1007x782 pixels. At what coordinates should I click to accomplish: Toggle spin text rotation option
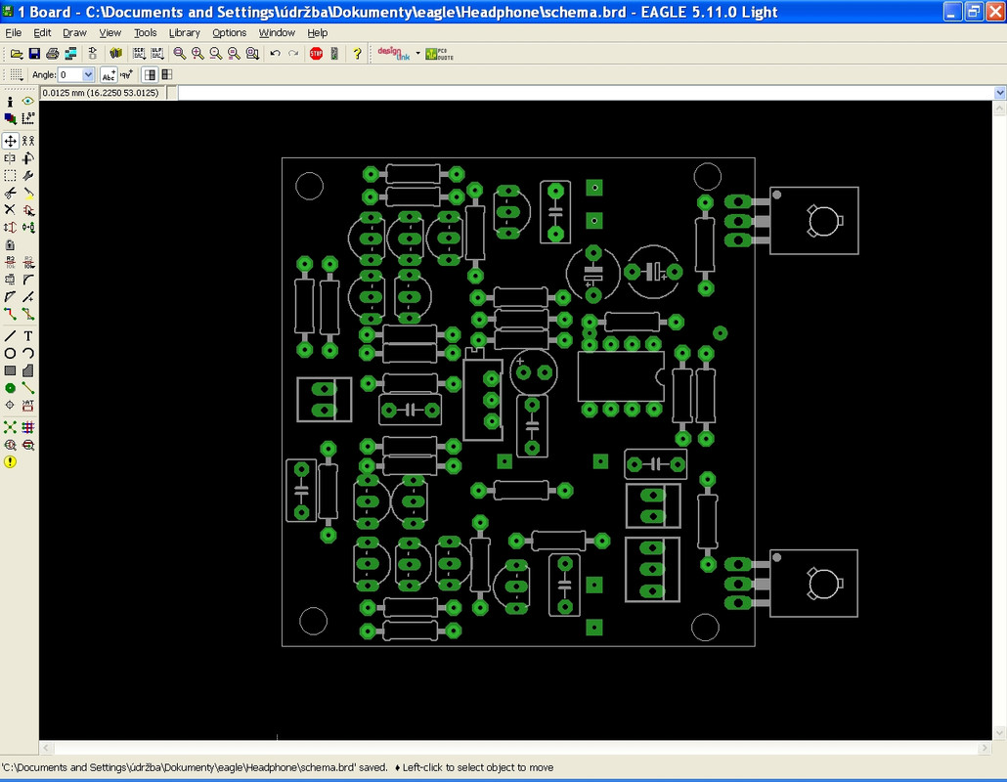(126, 74)
